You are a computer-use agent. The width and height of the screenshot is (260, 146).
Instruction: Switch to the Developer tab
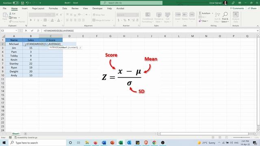pos(97,8)
